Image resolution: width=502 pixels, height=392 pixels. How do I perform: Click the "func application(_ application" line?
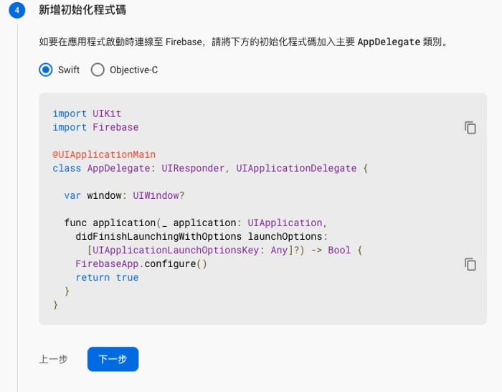196,223
